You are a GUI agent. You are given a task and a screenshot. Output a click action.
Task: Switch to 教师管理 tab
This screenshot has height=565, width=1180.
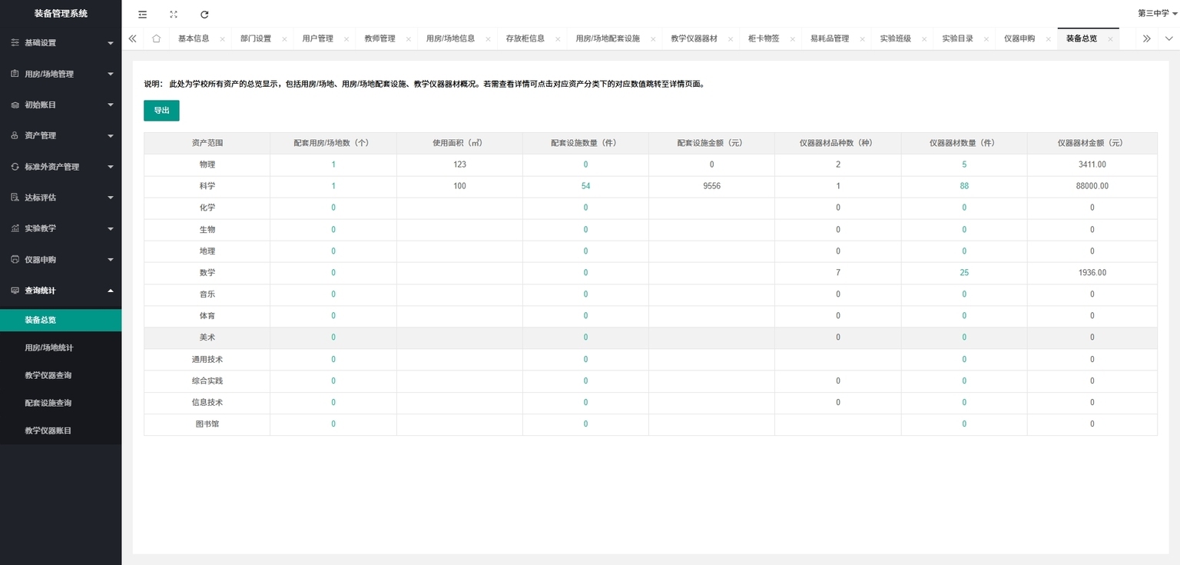[380, 38]
